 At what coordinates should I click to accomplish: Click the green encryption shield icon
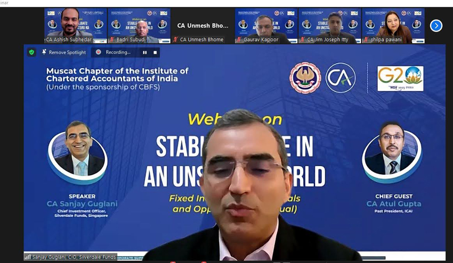[31, 52]
